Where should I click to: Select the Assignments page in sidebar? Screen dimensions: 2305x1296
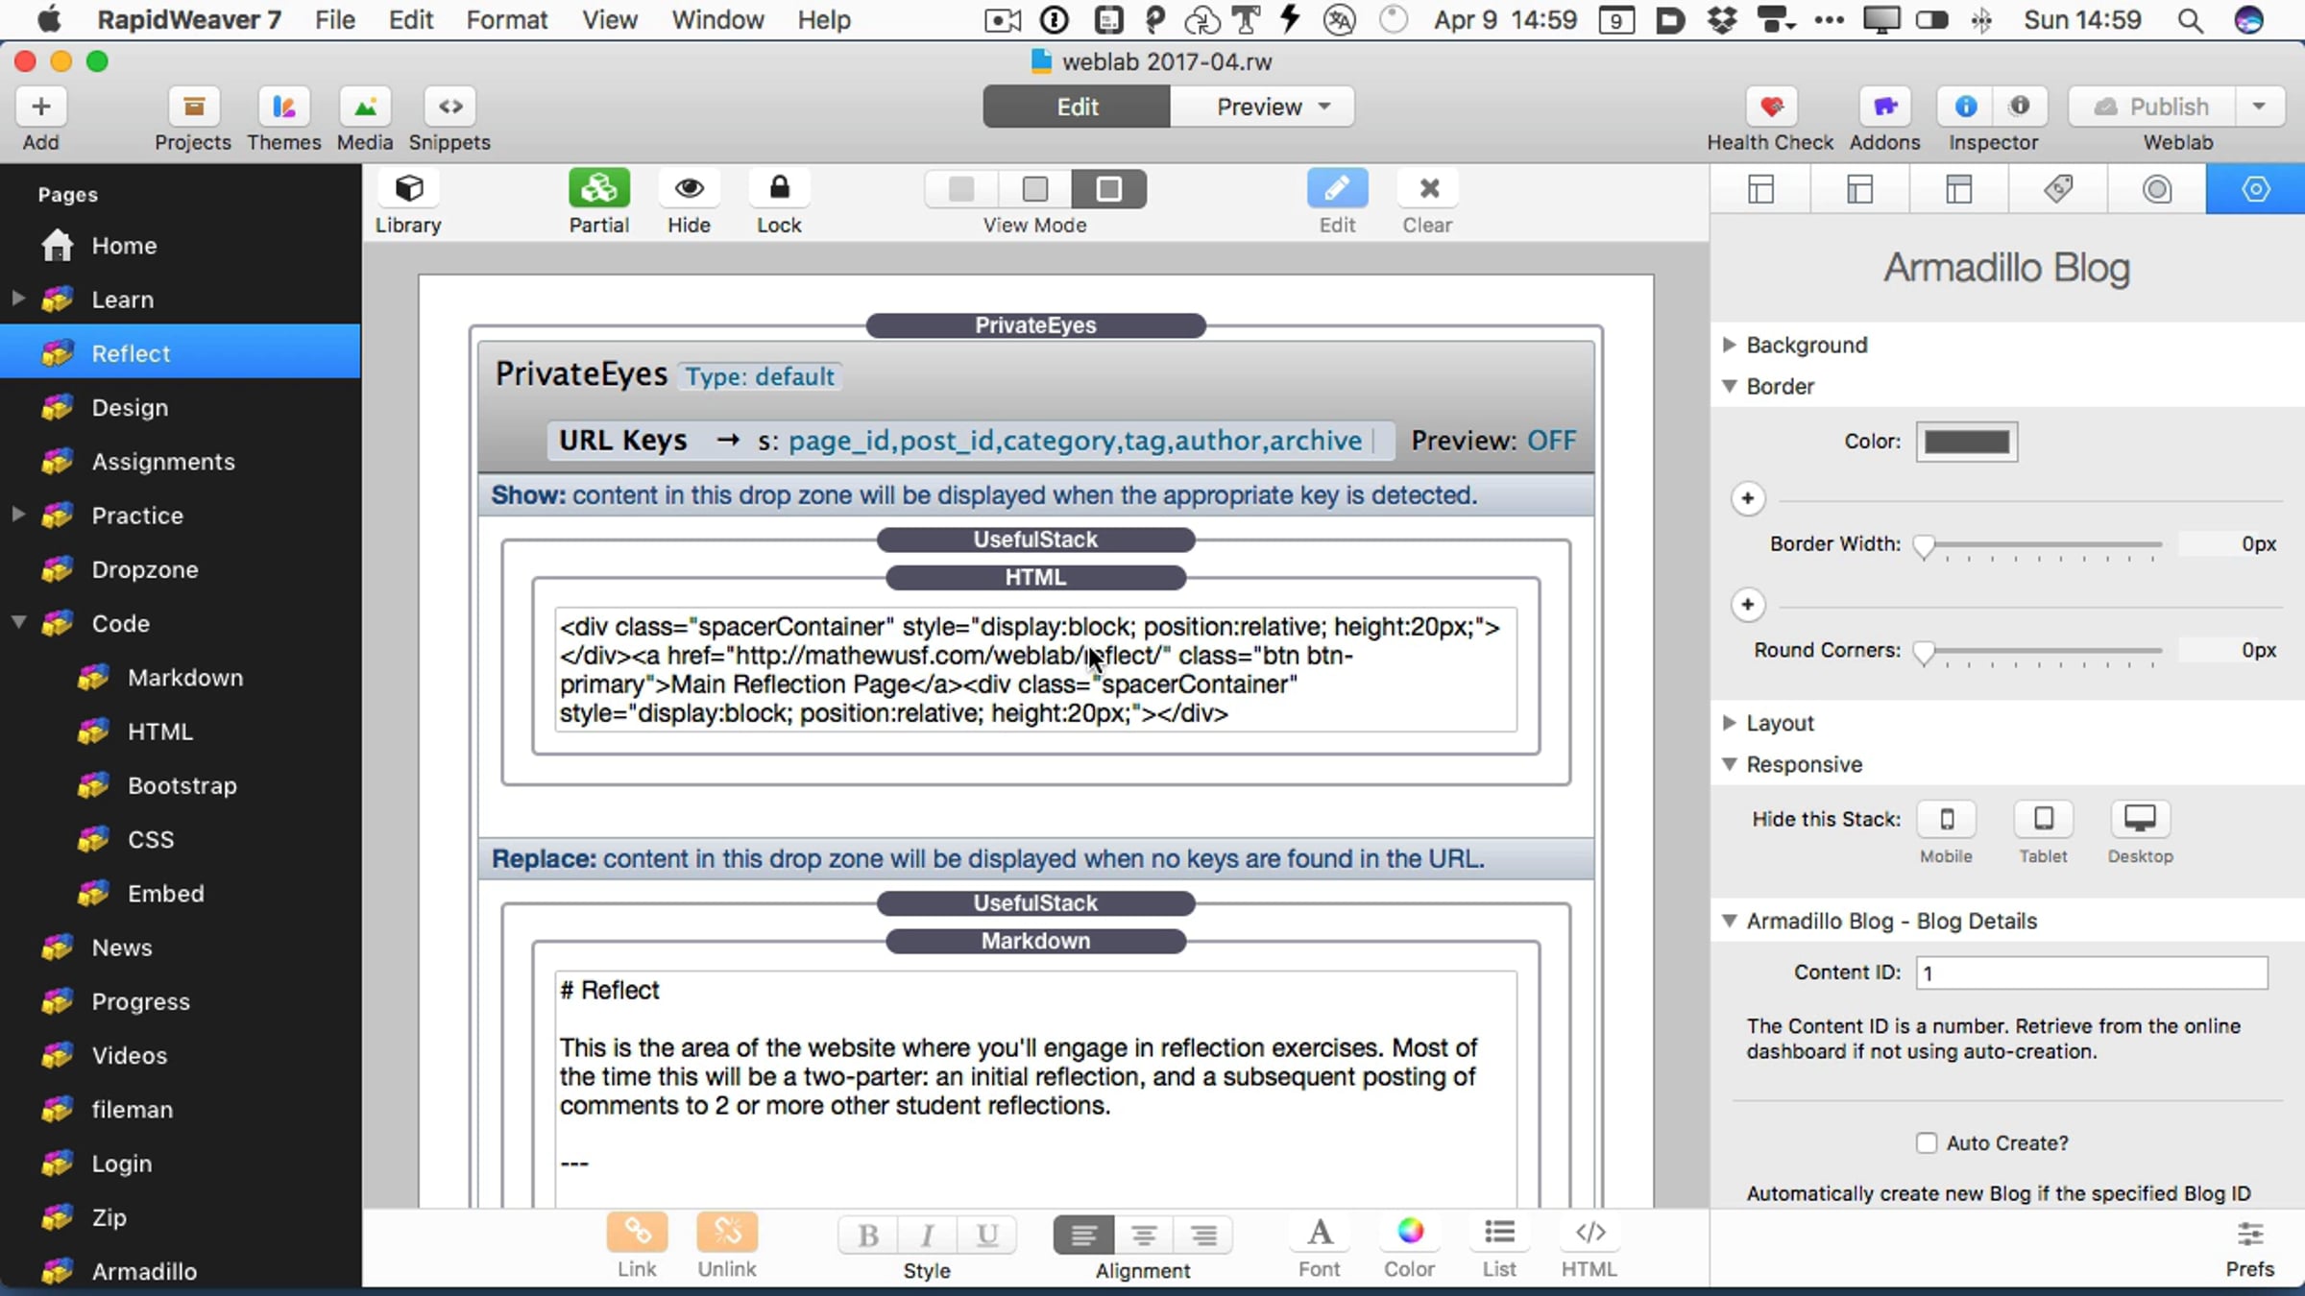(x=163, y=462)
